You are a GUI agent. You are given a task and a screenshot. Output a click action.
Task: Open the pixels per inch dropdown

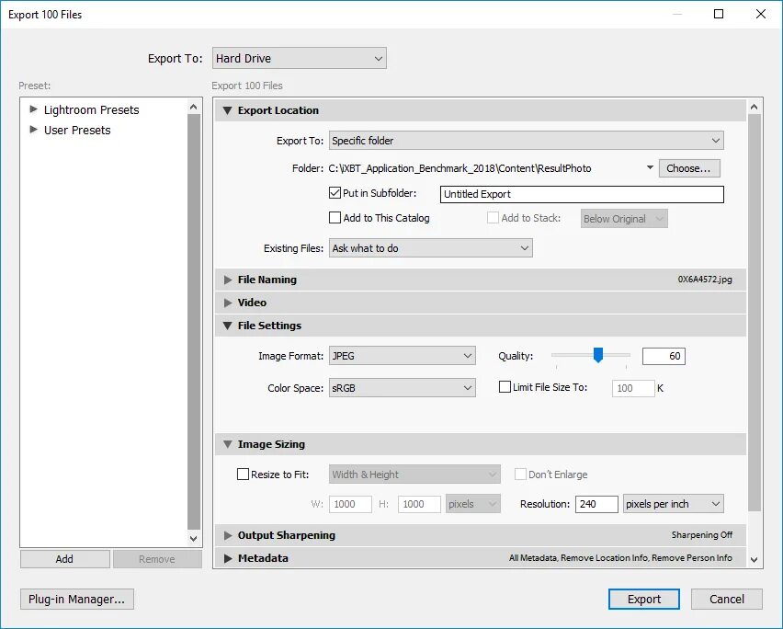(x=673, y=504)
